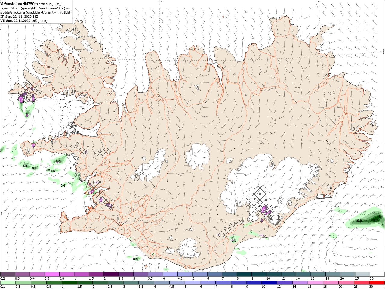Click the white final swatch in top legend row
The image size is (385, 289).
tap(377, 274)
